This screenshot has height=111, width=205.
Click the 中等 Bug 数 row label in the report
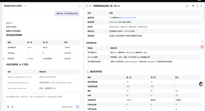click(x=92, y=109)
